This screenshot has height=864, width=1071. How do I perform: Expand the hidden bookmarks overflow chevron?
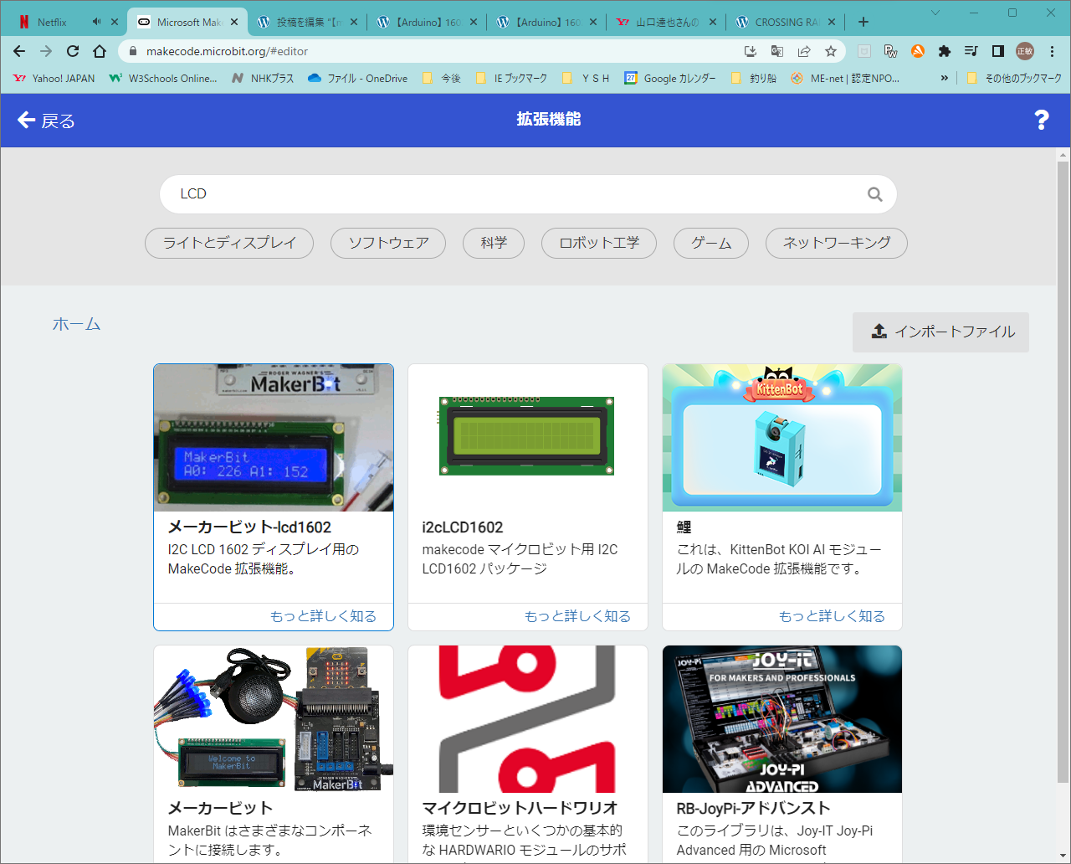[x=945, y=78]
